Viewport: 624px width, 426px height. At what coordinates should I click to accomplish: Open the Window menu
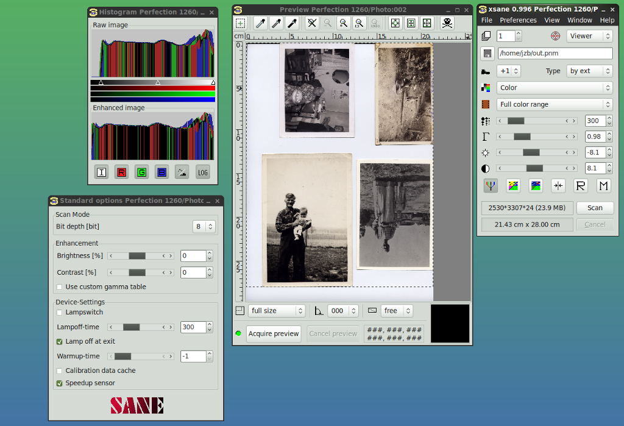[x=580, y=20]
